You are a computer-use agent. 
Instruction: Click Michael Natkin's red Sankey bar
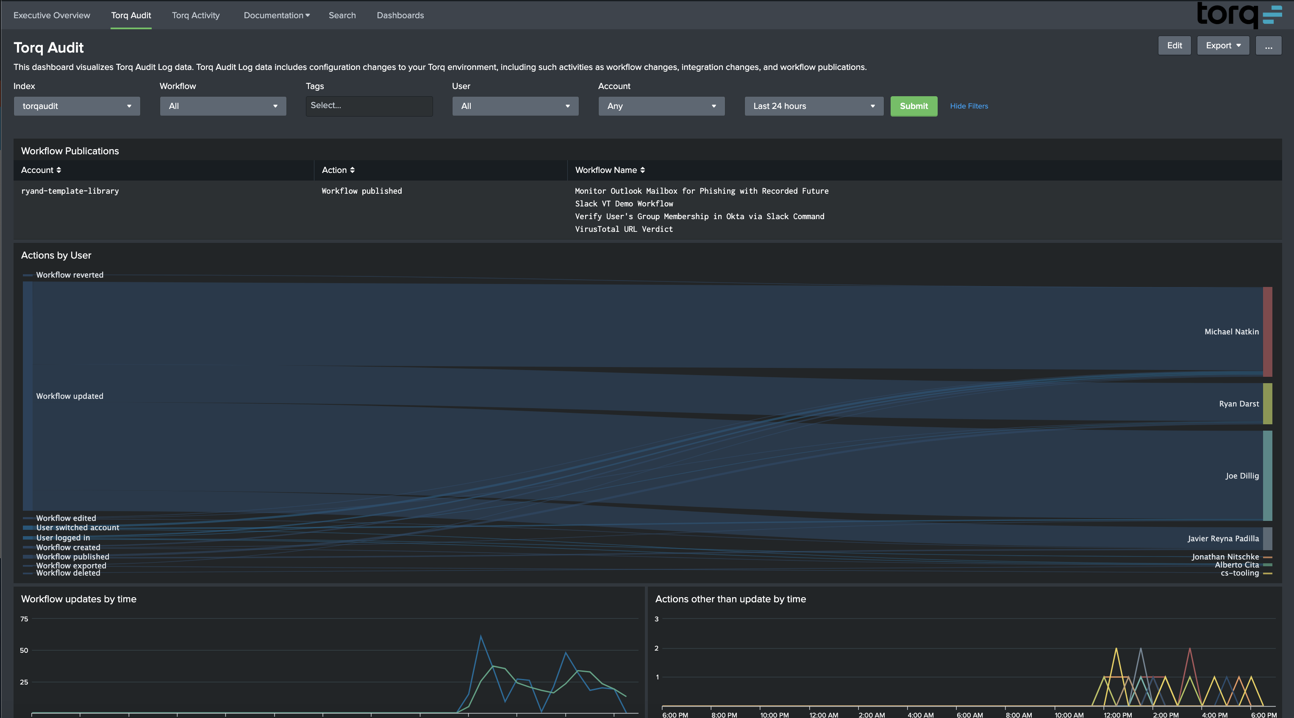pyautogui.click(x=1267, y=331)
